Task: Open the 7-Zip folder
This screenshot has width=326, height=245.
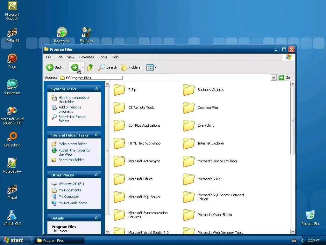Action: tap(125, 90)
